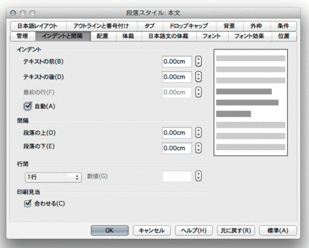Select the インデントと間隔 tab
This screenshot has width=309, height=248.
point(62,36)
